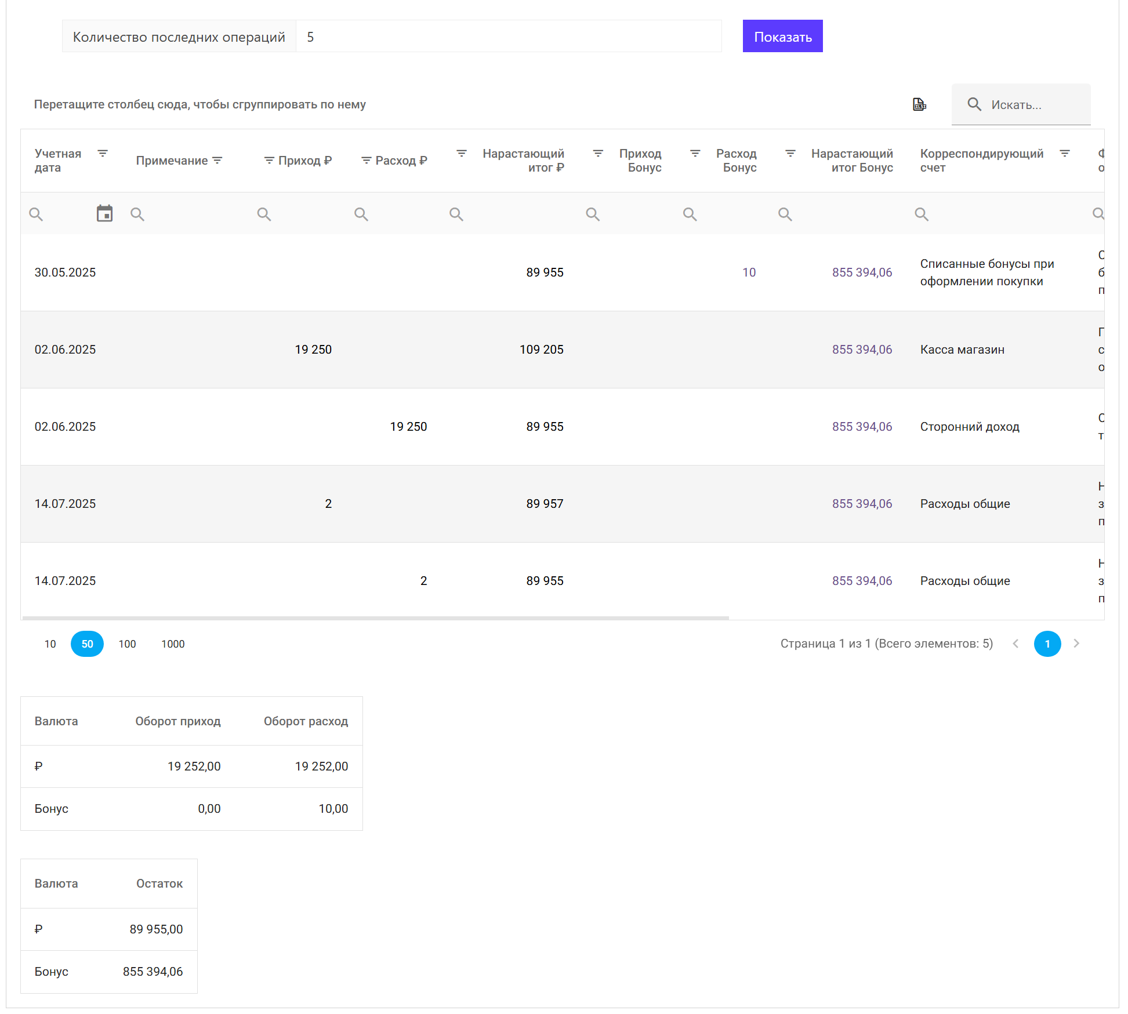Open filter for Корреспондирующий счет column

click(x=1065, y=154)
